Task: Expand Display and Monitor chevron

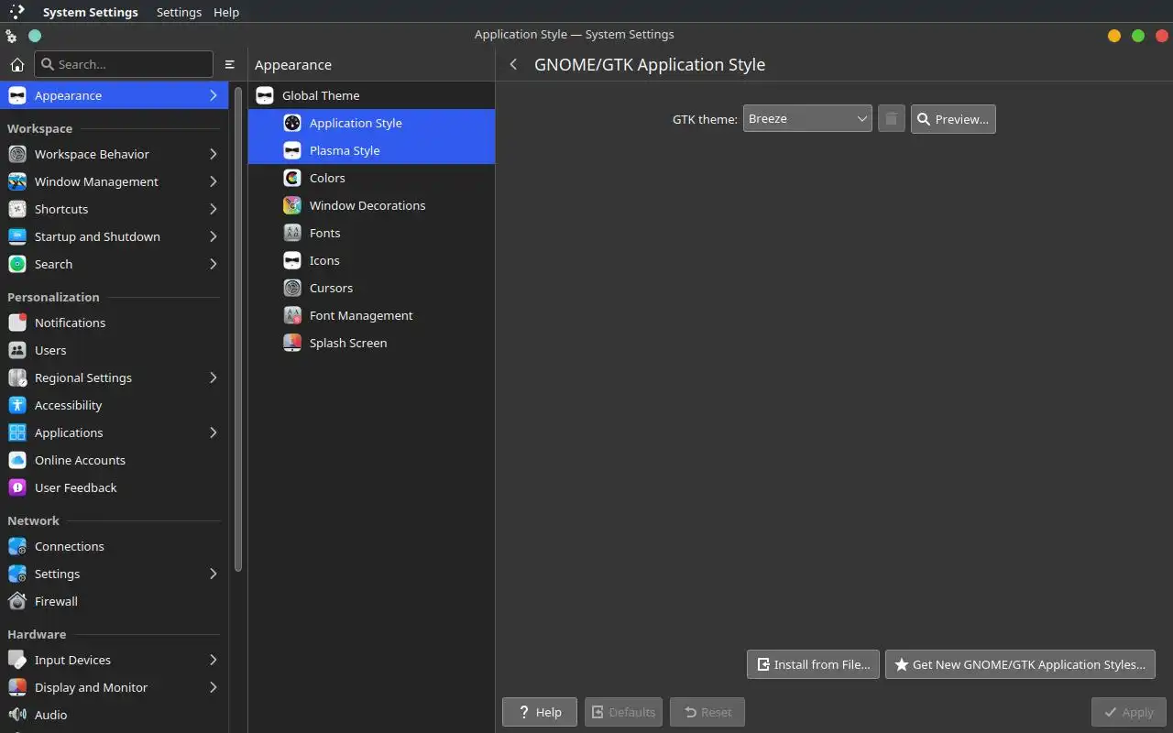Action: coord(213,687)
